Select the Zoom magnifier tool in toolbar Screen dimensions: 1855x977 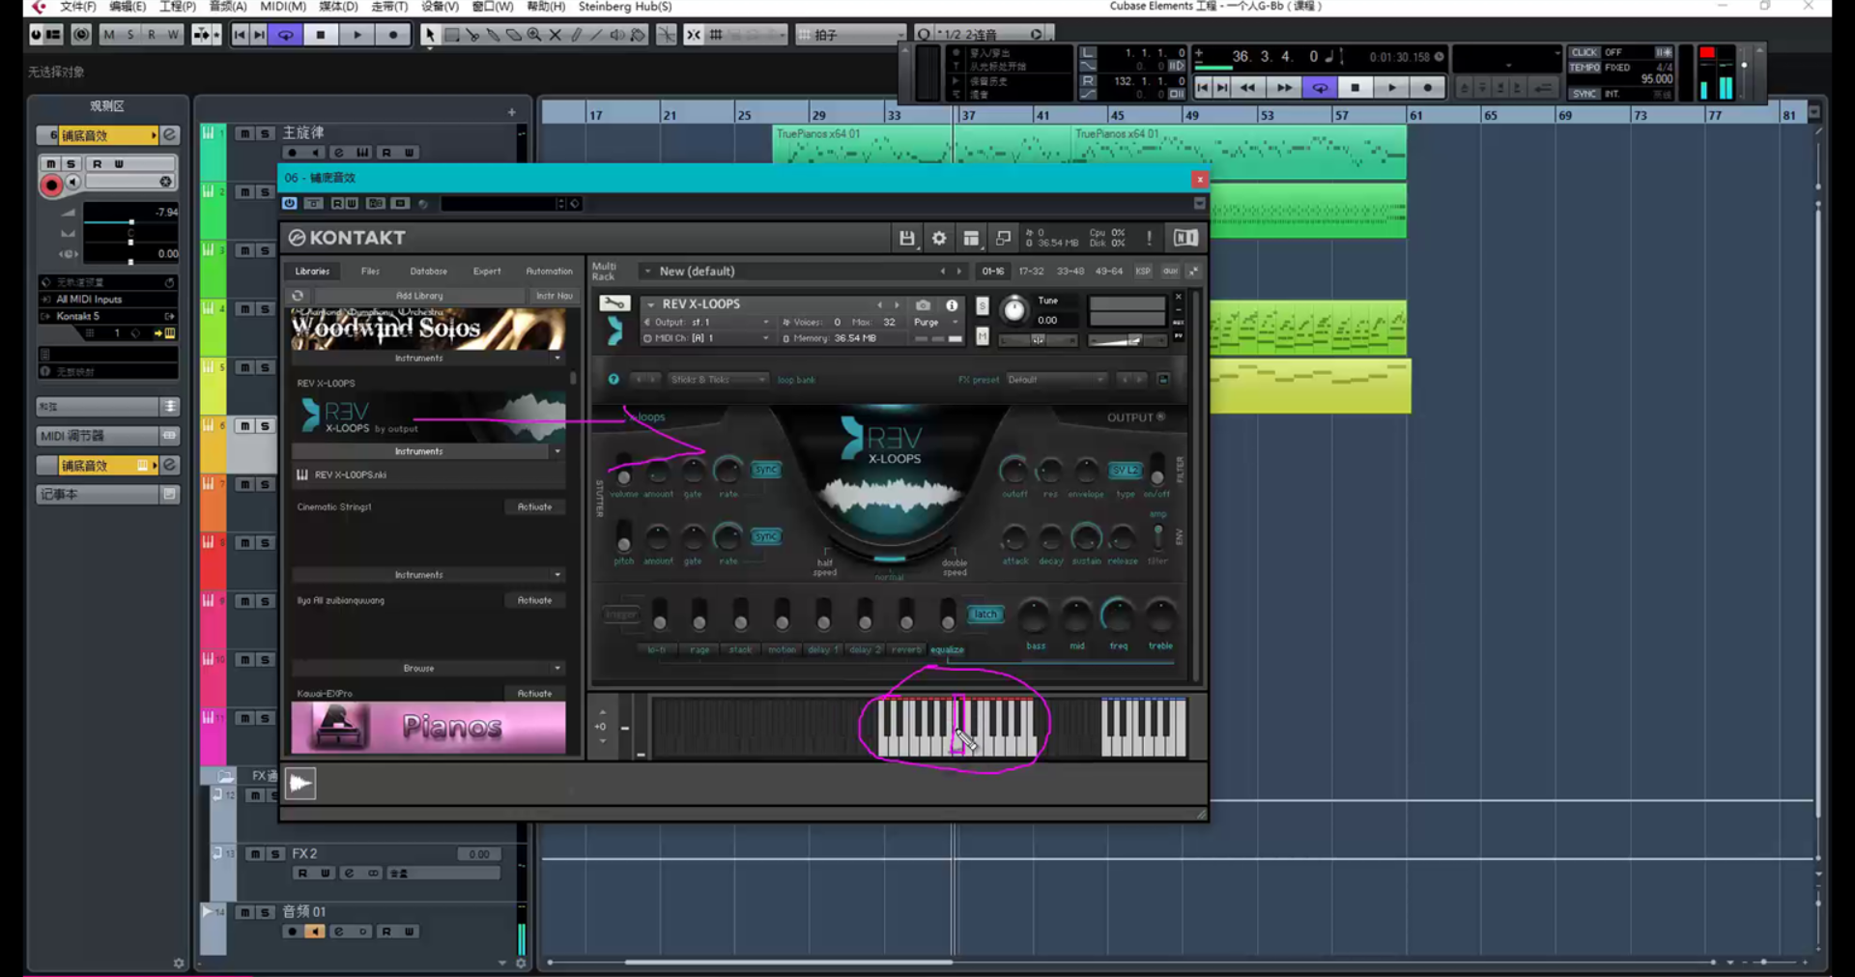534,35
